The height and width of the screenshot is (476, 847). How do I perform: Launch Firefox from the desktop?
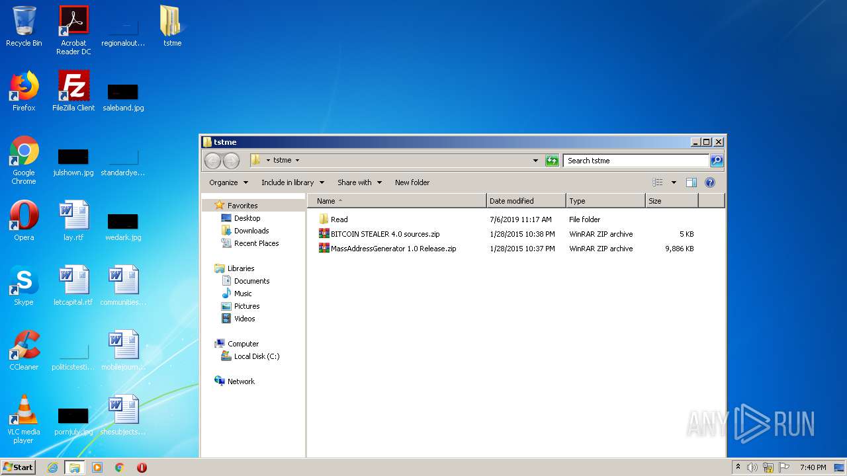[24, 91]
